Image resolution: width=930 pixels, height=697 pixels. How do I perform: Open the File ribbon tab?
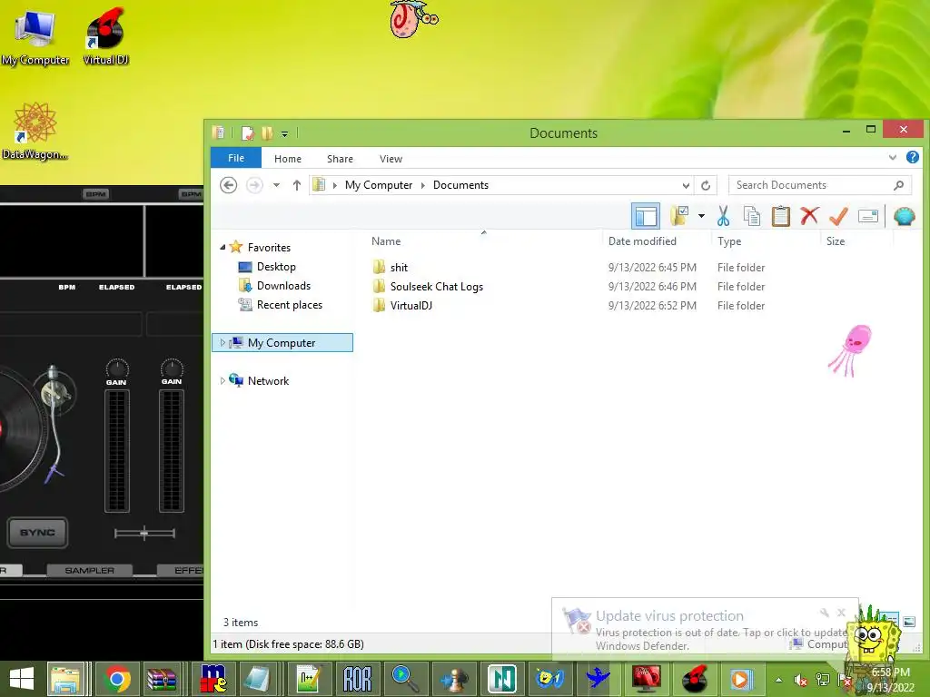point(236,158)
